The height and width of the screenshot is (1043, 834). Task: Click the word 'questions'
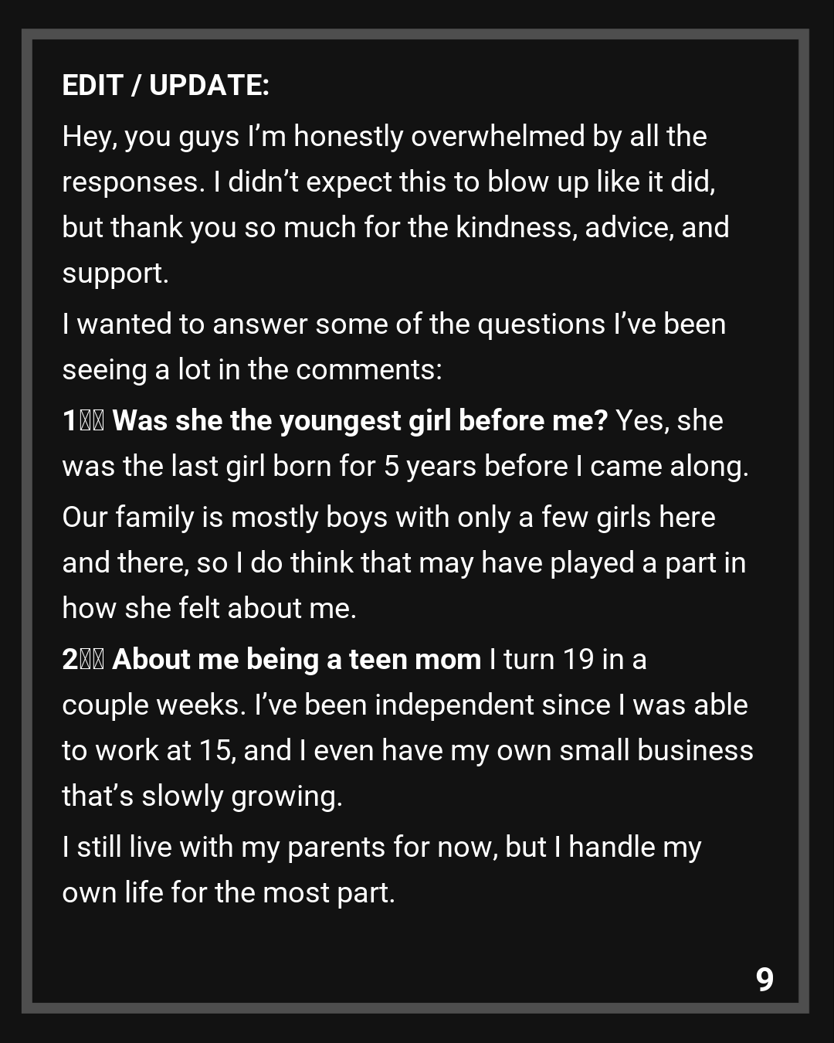541,324
